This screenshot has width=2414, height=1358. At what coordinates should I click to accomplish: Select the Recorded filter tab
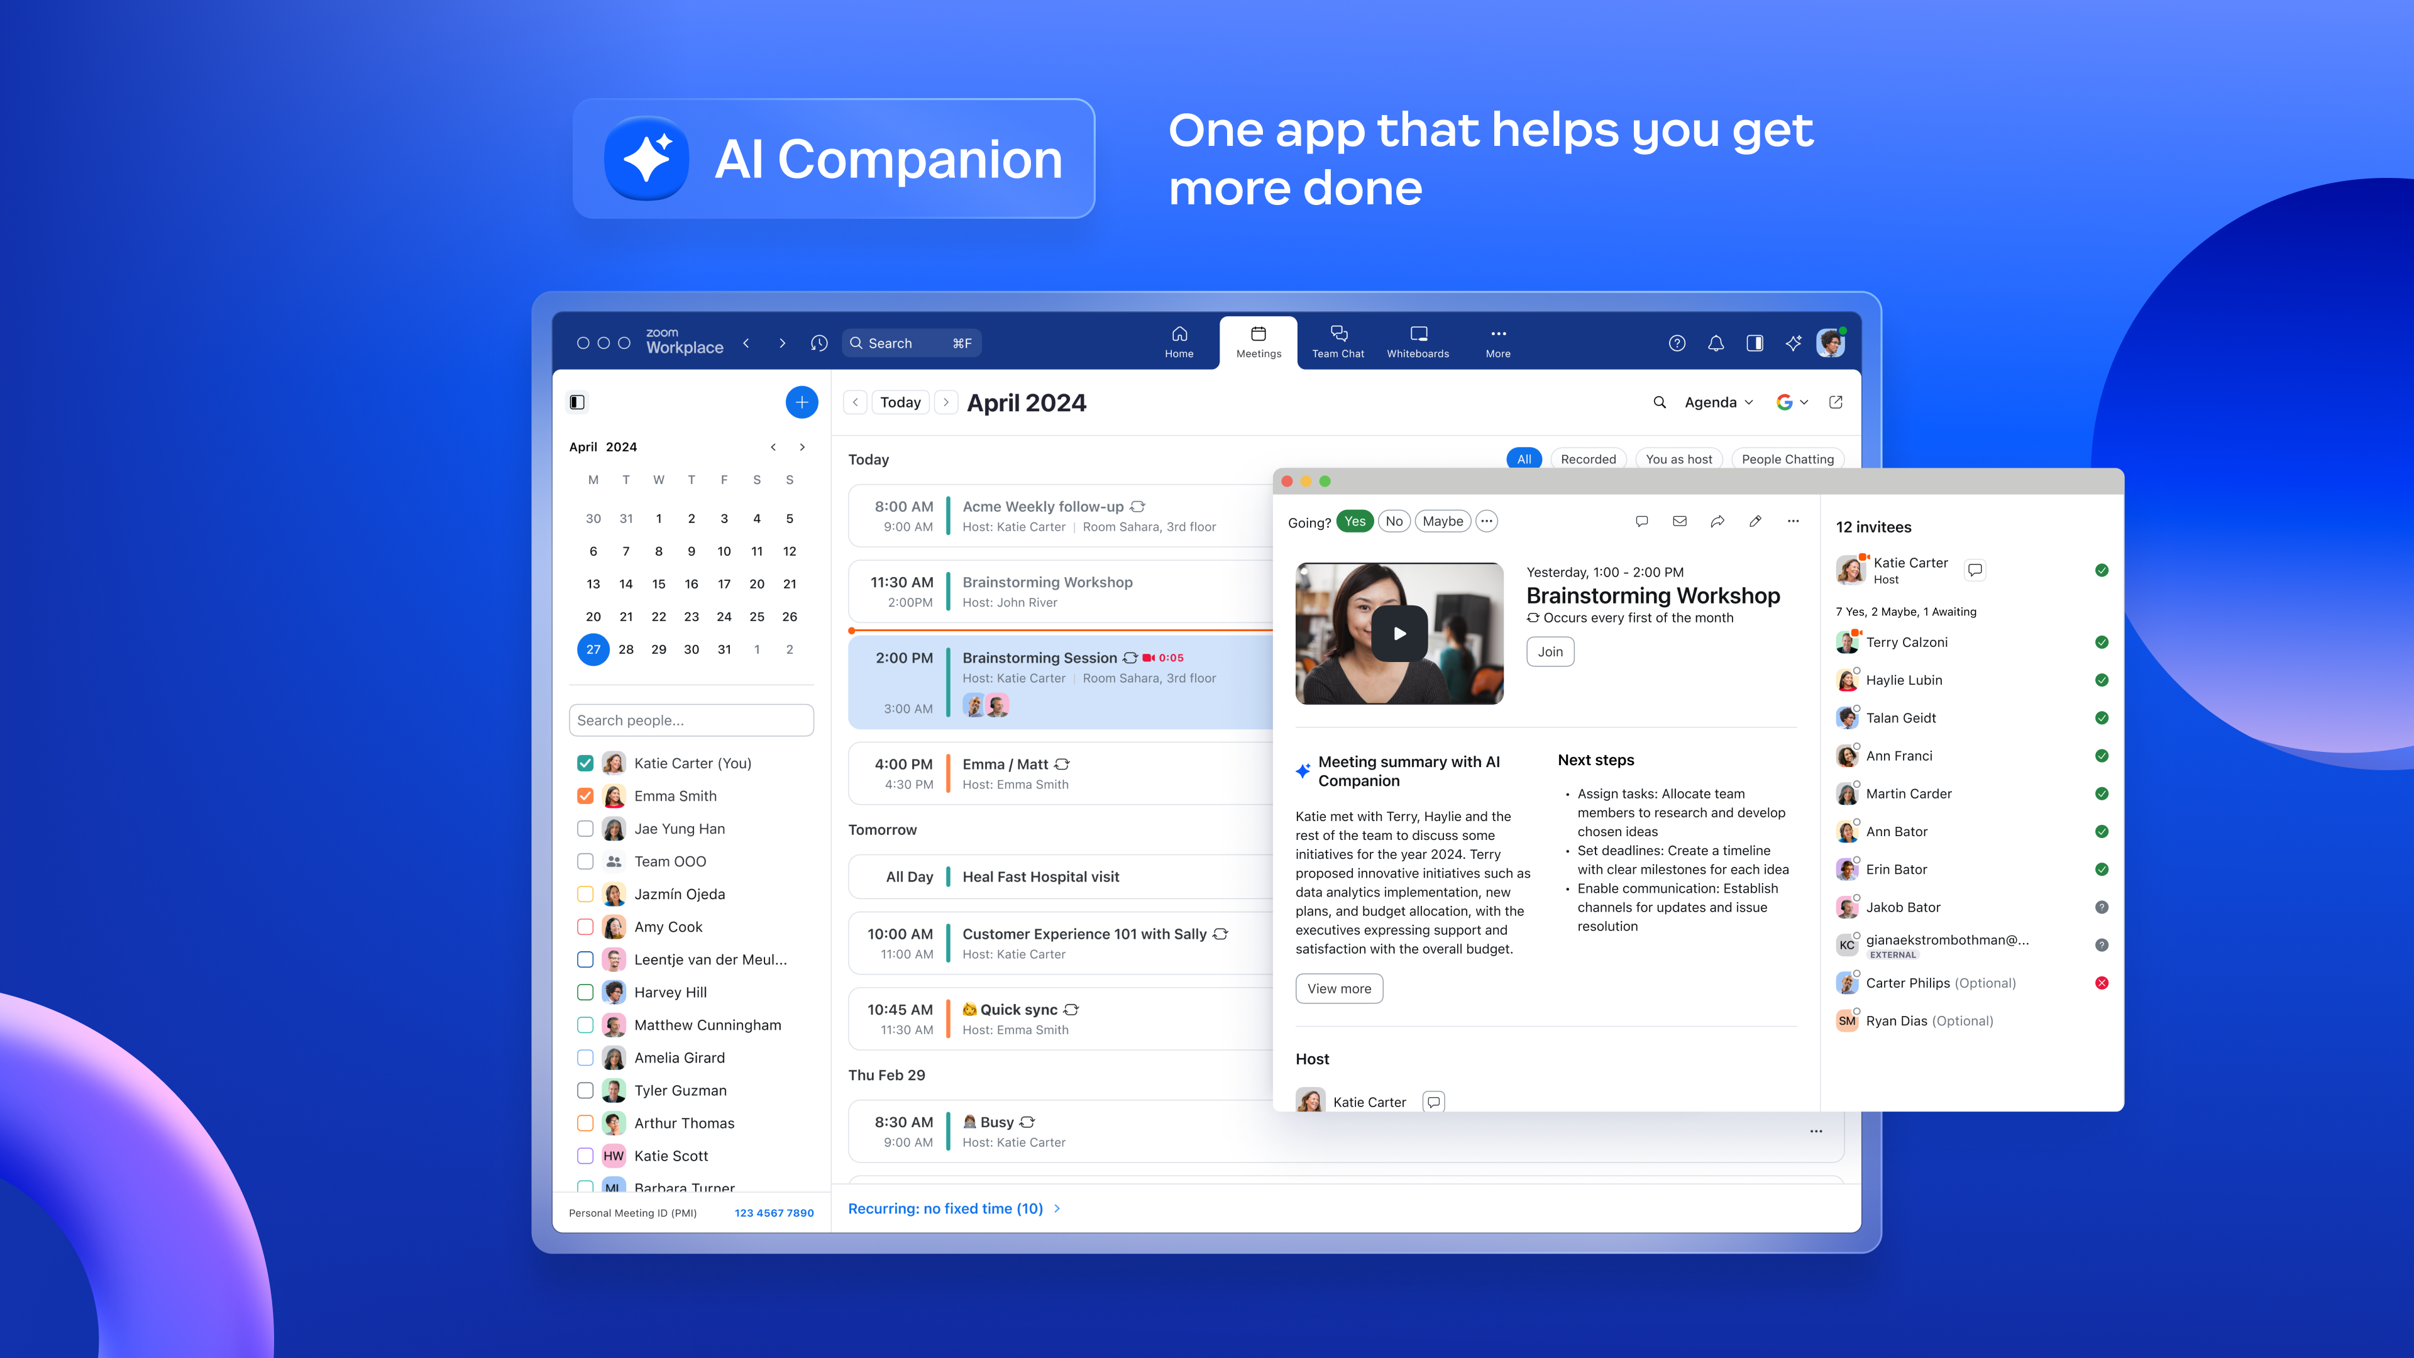click(1587, 458)
